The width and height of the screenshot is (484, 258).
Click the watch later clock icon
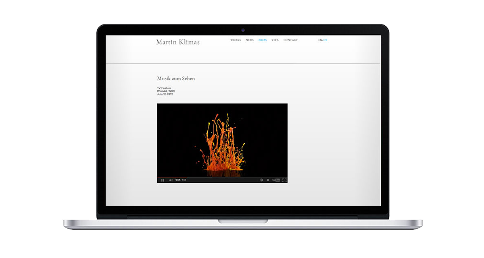point(268,180)
